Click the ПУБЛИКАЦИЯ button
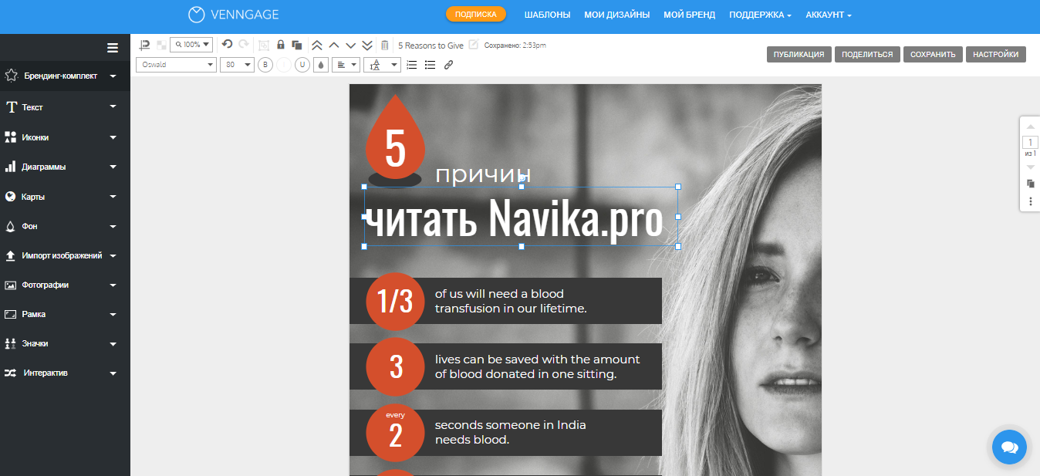Viewport: 1040px width, 476px height. pos(799,54)
